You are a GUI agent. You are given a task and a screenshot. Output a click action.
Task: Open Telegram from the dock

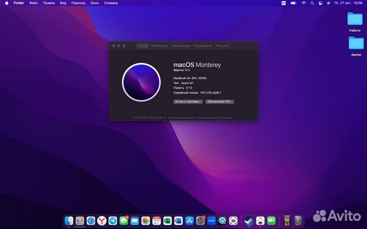coord(113,220)
